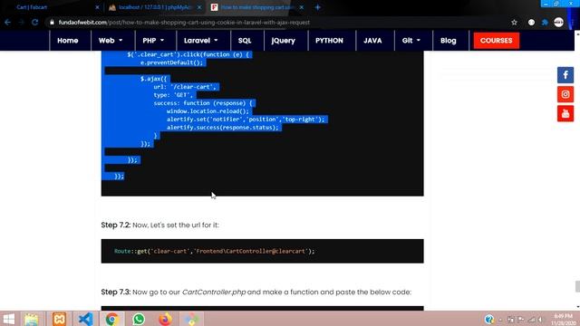Viewport: 580px width, 326px height.
Task: Open Chrome from the taskbar
Action: (111, 319)
